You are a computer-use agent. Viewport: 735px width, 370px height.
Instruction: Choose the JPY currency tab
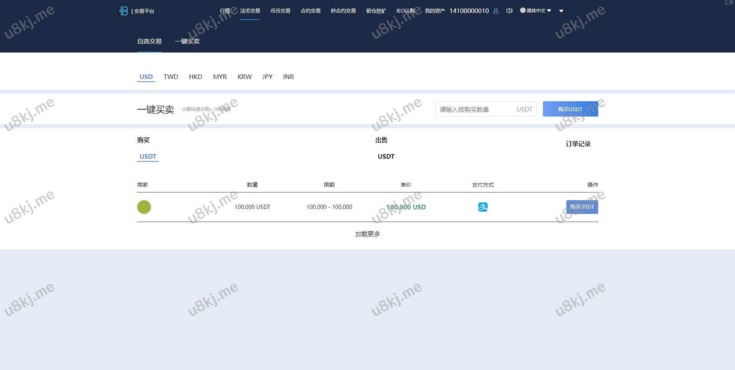(267, 77)
